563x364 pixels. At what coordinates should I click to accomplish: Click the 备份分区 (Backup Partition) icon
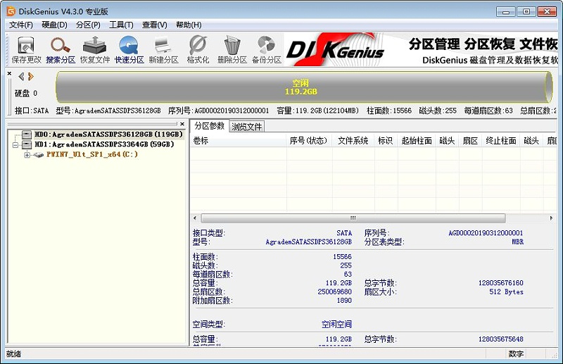(x=266, y=49)
